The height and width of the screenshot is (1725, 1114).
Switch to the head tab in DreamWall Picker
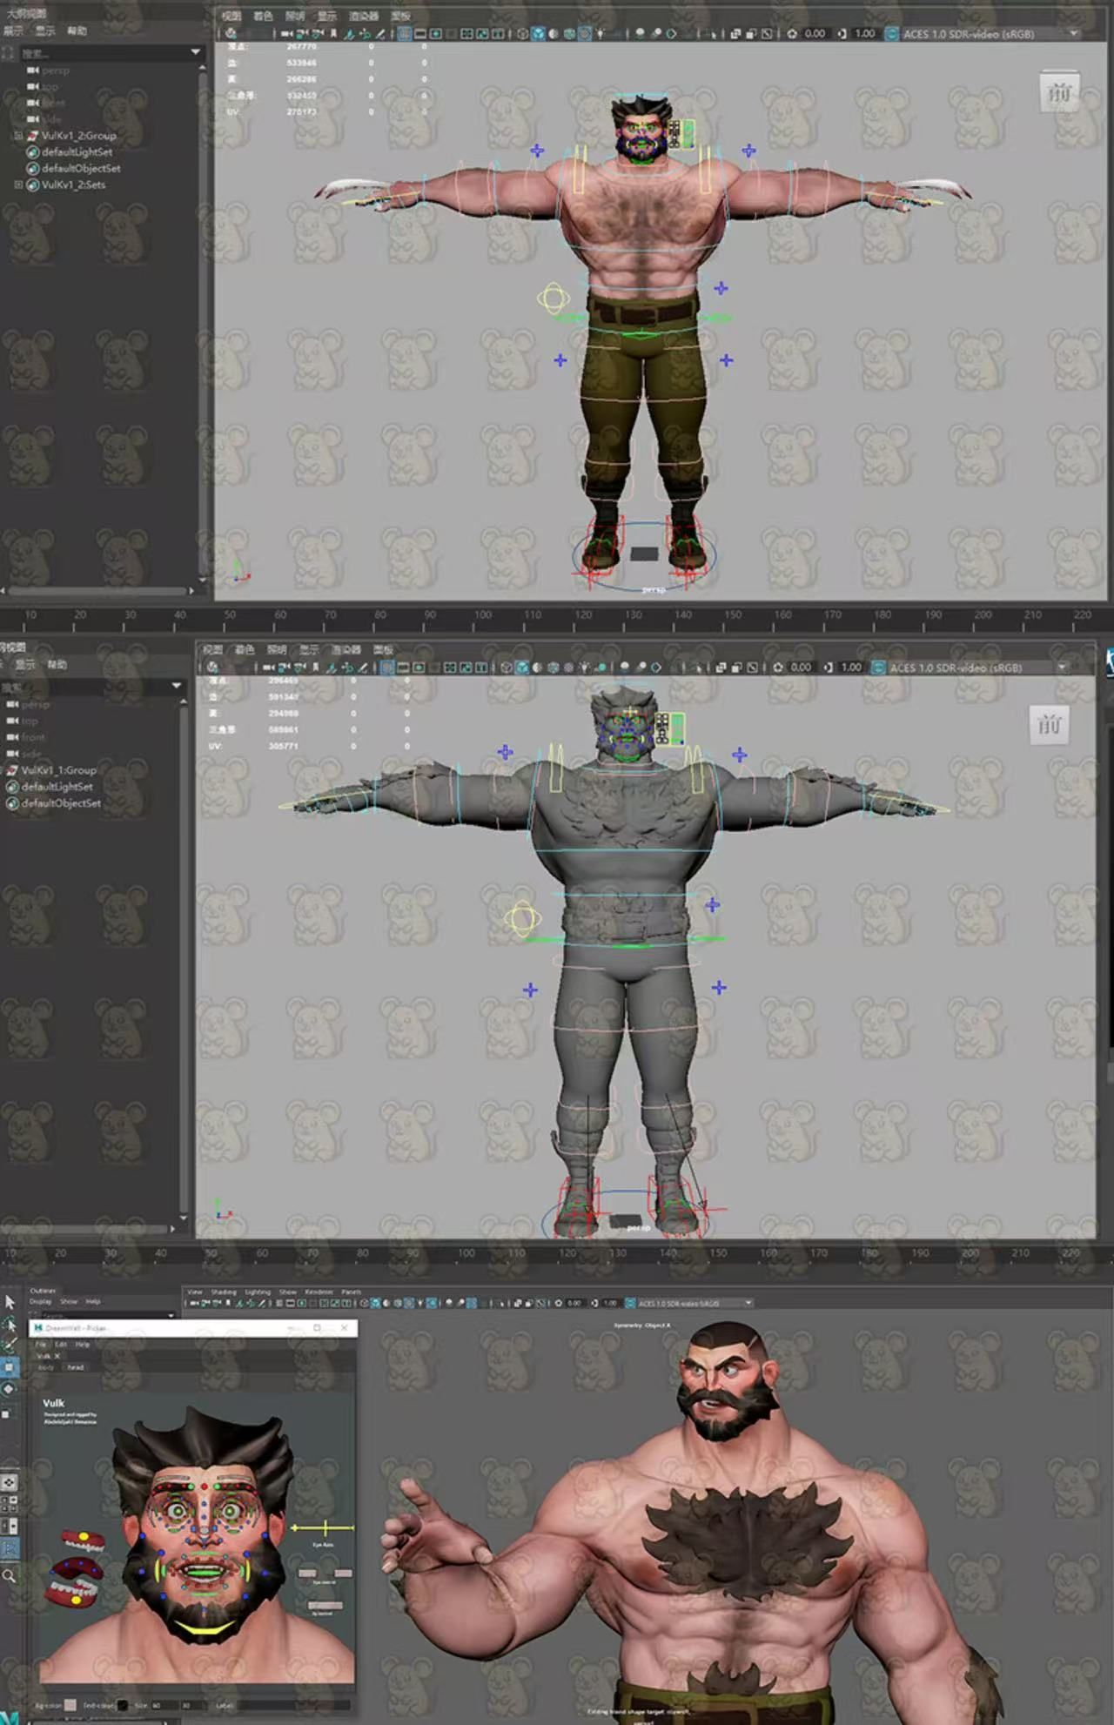click(76, 1367)
